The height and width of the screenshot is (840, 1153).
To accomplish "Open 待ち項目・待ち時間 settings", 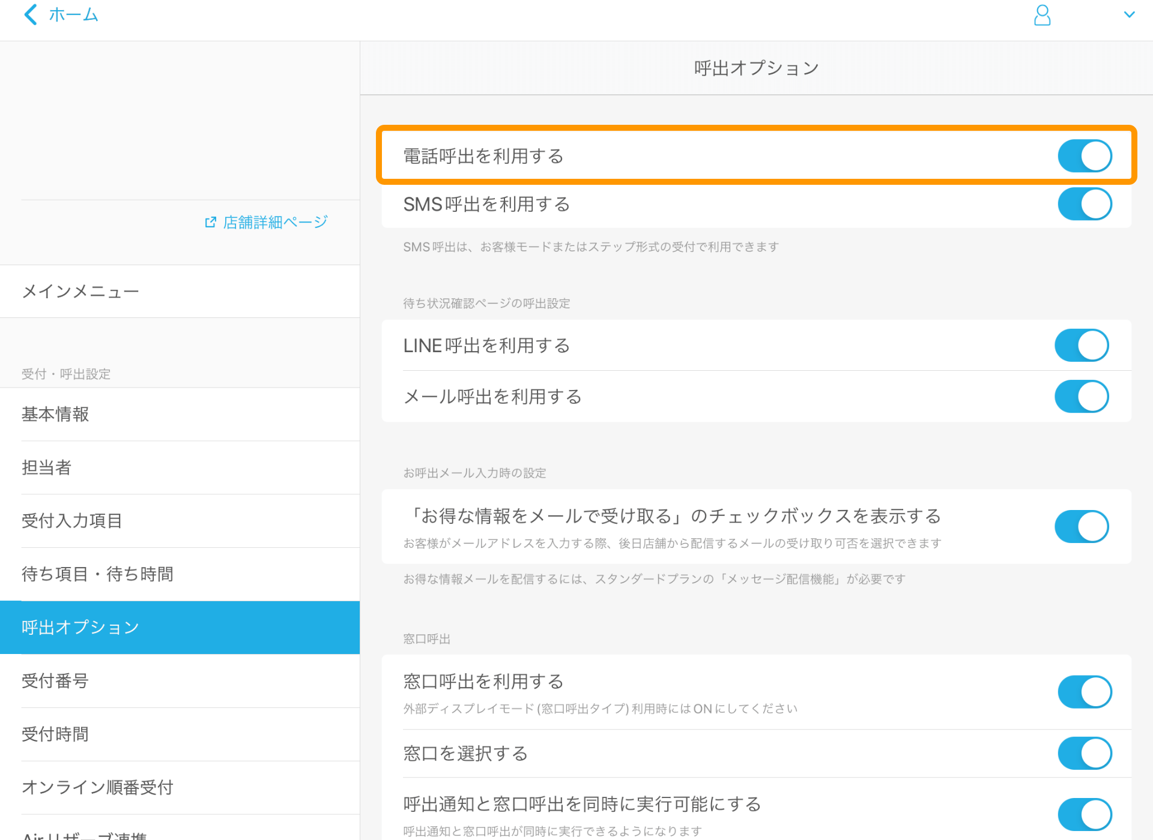I will (x=180, y=574).
